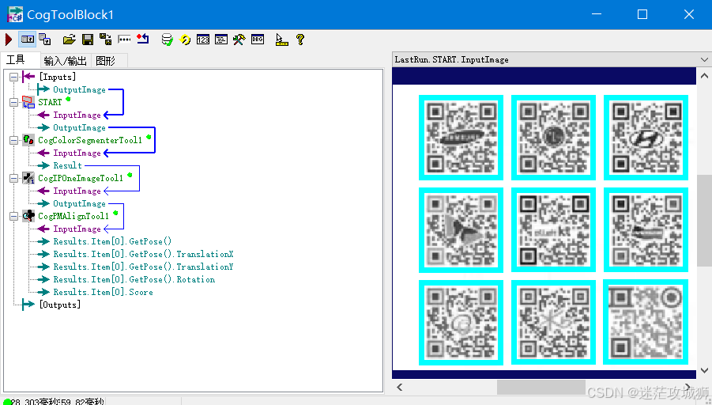
Task: Click the vertical scrollbar thumb in image display
Action: (704, 221)
